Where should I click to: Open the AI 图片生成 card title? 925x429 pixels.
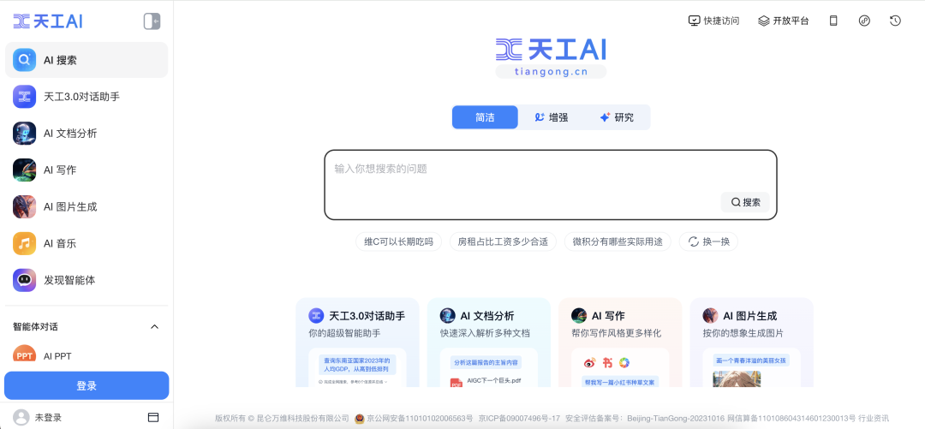(749, 316)
